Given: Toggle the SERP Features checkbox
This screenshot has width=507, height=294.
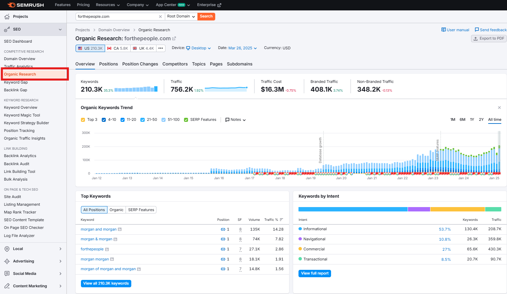Looking at the screenshot, I should [186, 120].
